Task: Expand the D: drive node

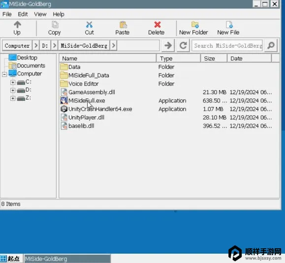Action: 13,90
